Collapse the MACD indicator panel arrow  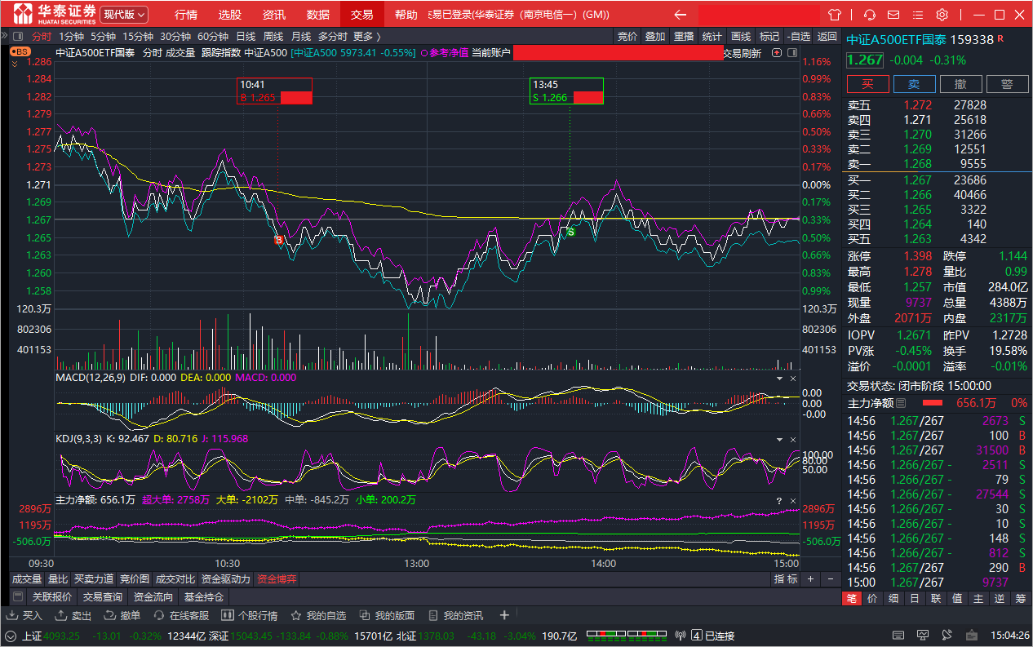(778, 379)
